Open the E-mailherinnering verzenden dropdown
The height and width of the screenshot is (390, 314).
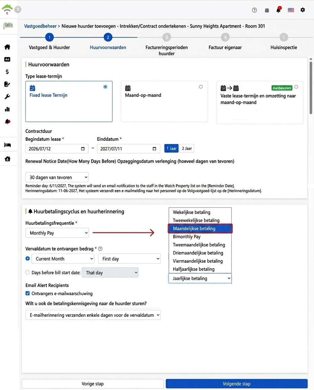[93, 315]
